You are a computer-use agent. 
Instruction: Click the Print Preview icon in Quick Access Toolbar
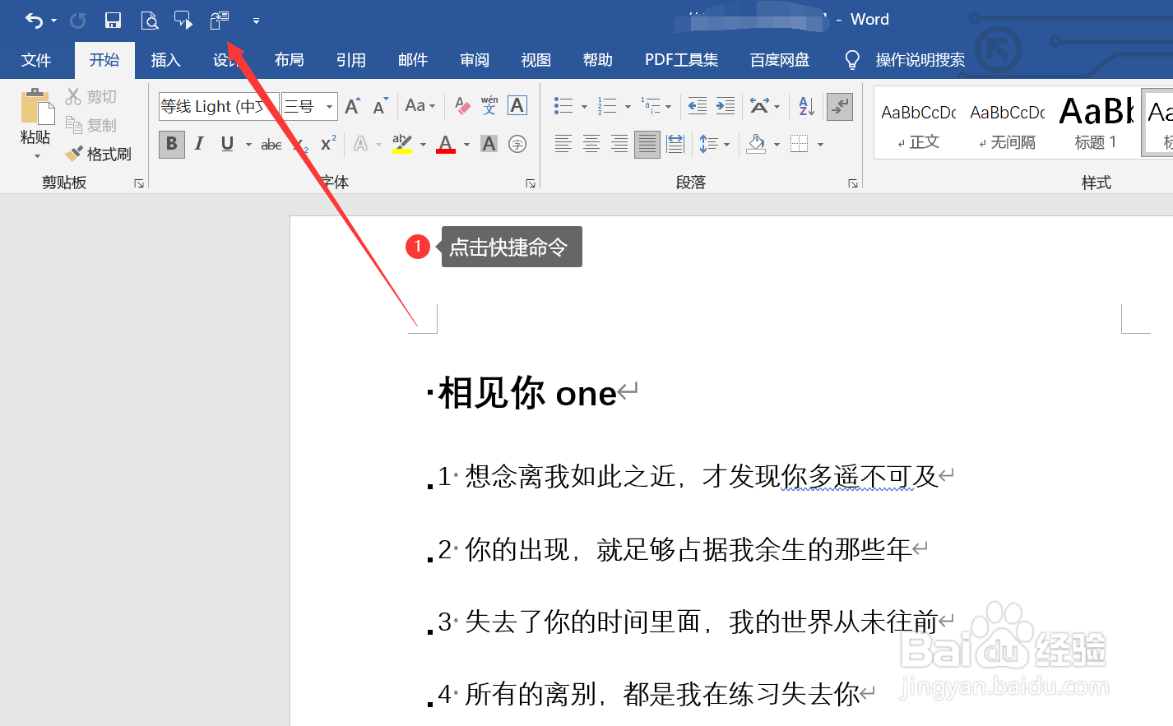pos(150,20)
